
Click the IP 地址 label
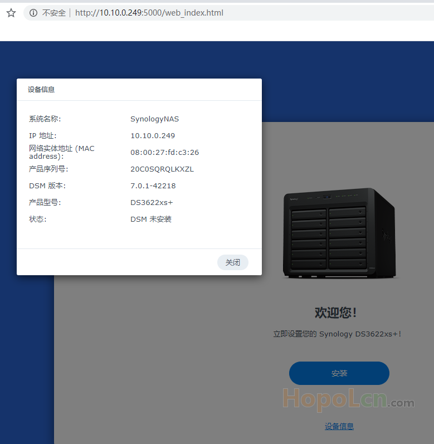click(43, 135)
